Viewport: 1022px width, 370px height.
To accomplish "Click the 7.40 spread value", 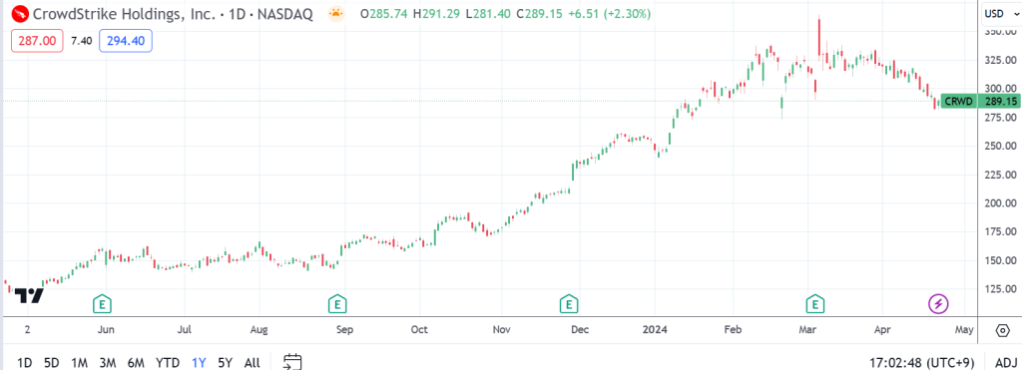I will [x=81, y=41].
